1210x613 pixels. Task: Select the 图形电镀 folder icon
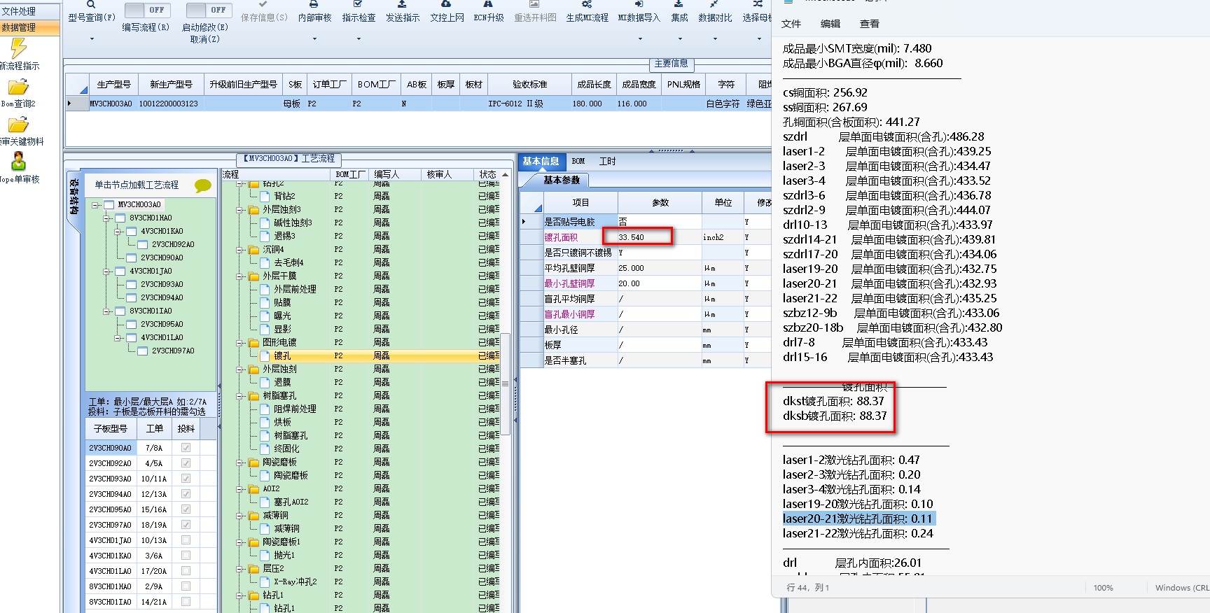coord(254,343)
